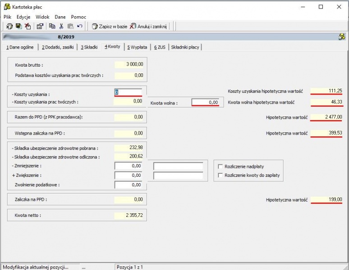Screen dimensions: 349x270
Task: Click the Copy toolbar icon
Action: [x=52, y=26]
